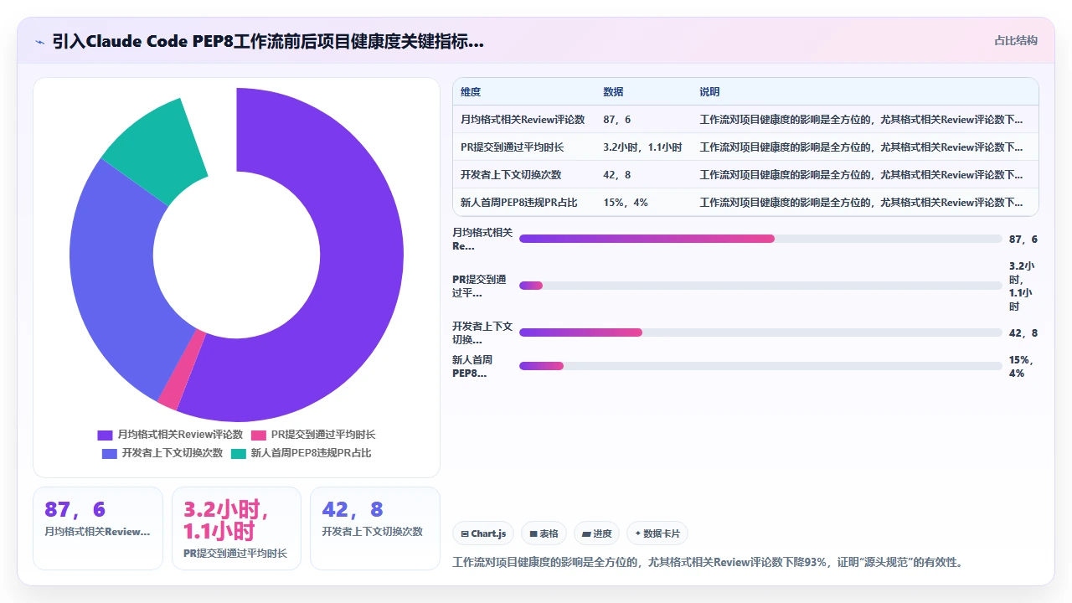Click progress bar for PR提交到通过平…
The width and height of the screenshot is (1072, 603).
(760, 286)
